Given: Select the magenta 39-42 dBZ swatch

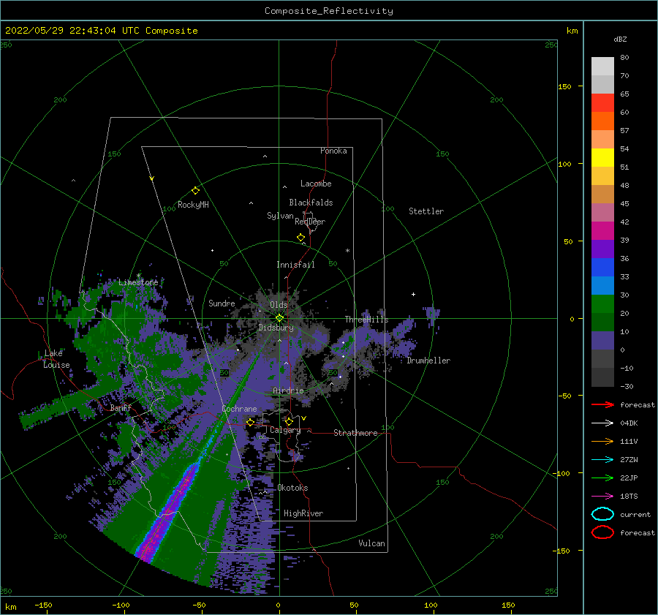Looking at the screenshot, I should (602, 231).
